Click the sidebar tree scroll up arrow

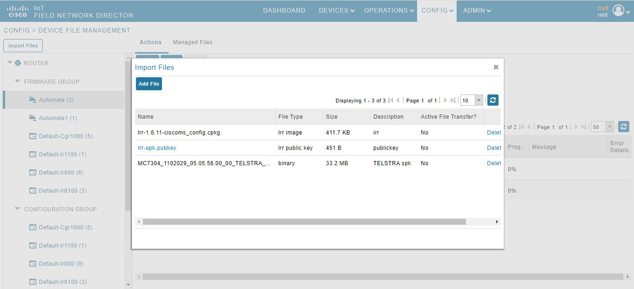click(128, 58)
